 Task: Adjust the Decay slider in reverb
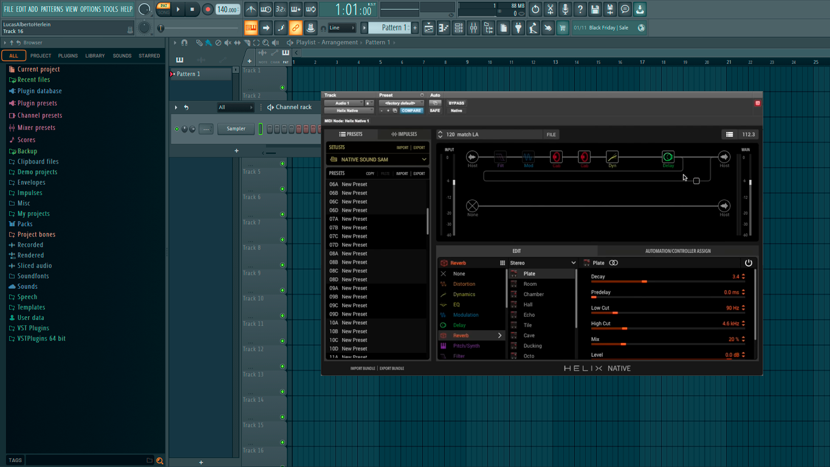click(x=667, y=282)
